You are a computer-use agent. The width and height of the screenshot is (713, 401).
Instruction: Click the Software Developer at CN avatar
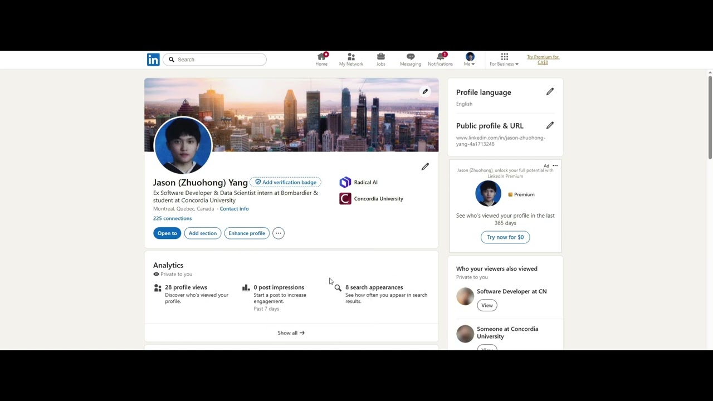(465, 296)
